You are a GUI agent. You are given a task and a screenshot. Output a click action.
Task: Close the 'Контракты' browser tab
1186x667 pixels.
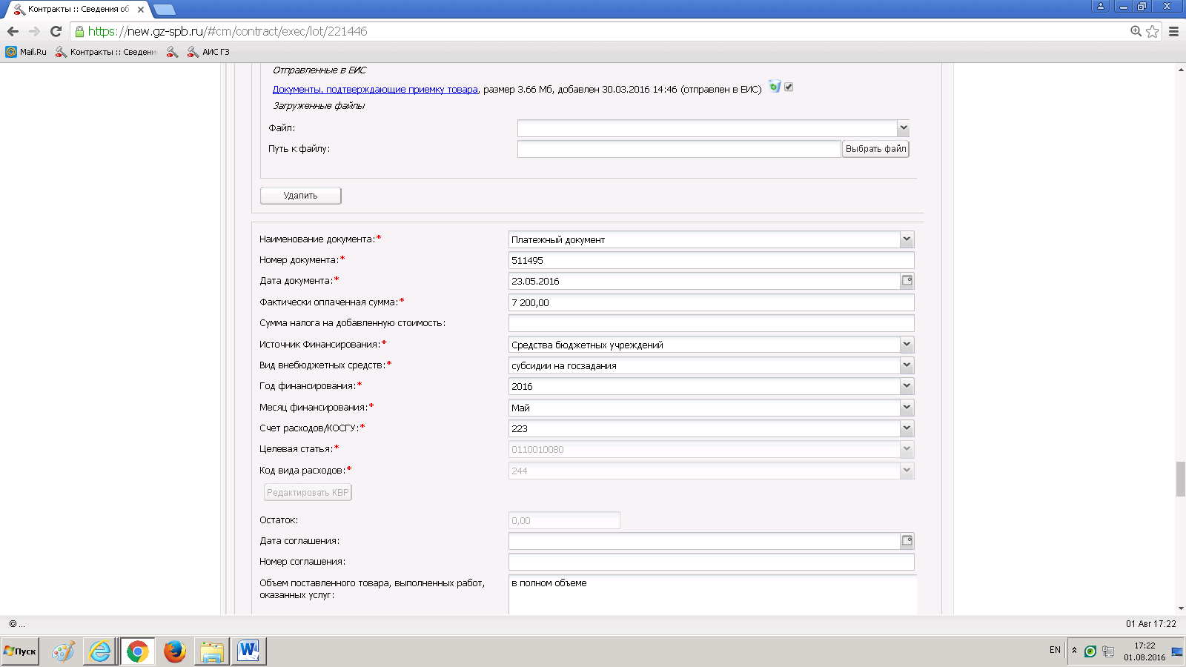[x=141, y=10]
